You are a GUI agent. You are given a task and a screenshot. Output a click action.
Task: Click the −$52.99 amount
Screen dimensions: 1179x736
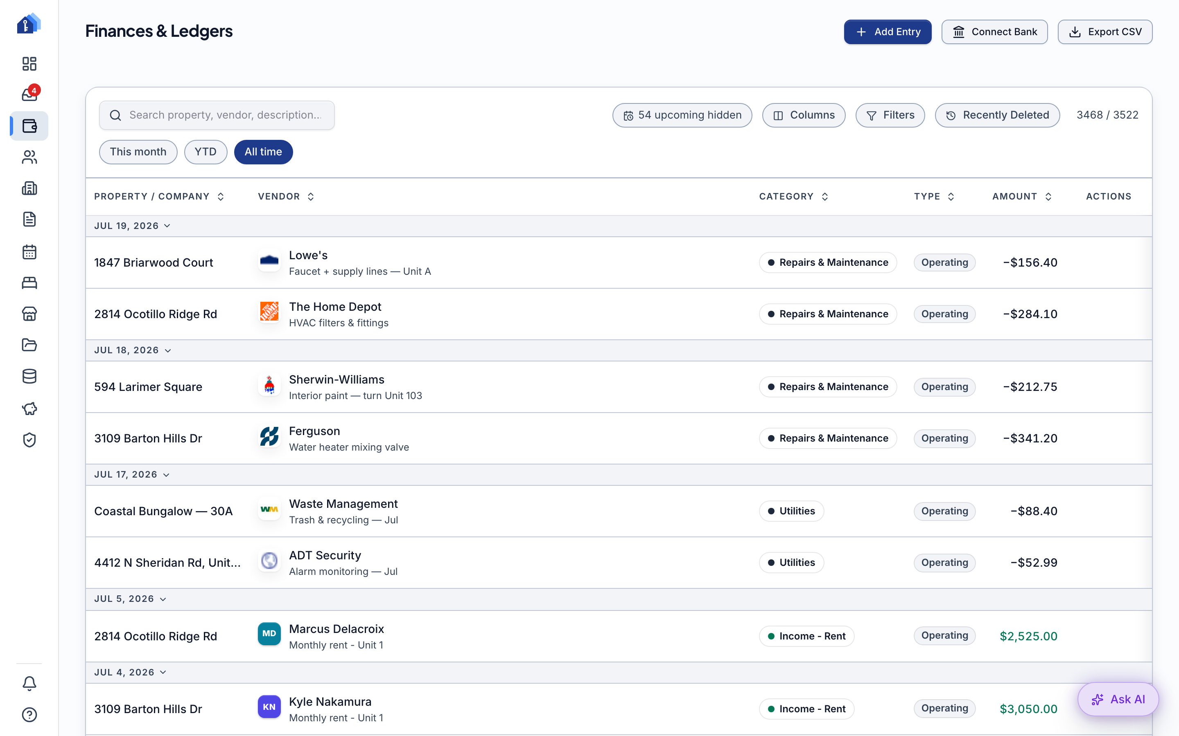point(1034,563)
